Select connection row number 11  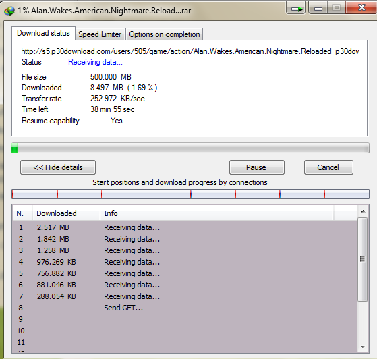point(185,342)
